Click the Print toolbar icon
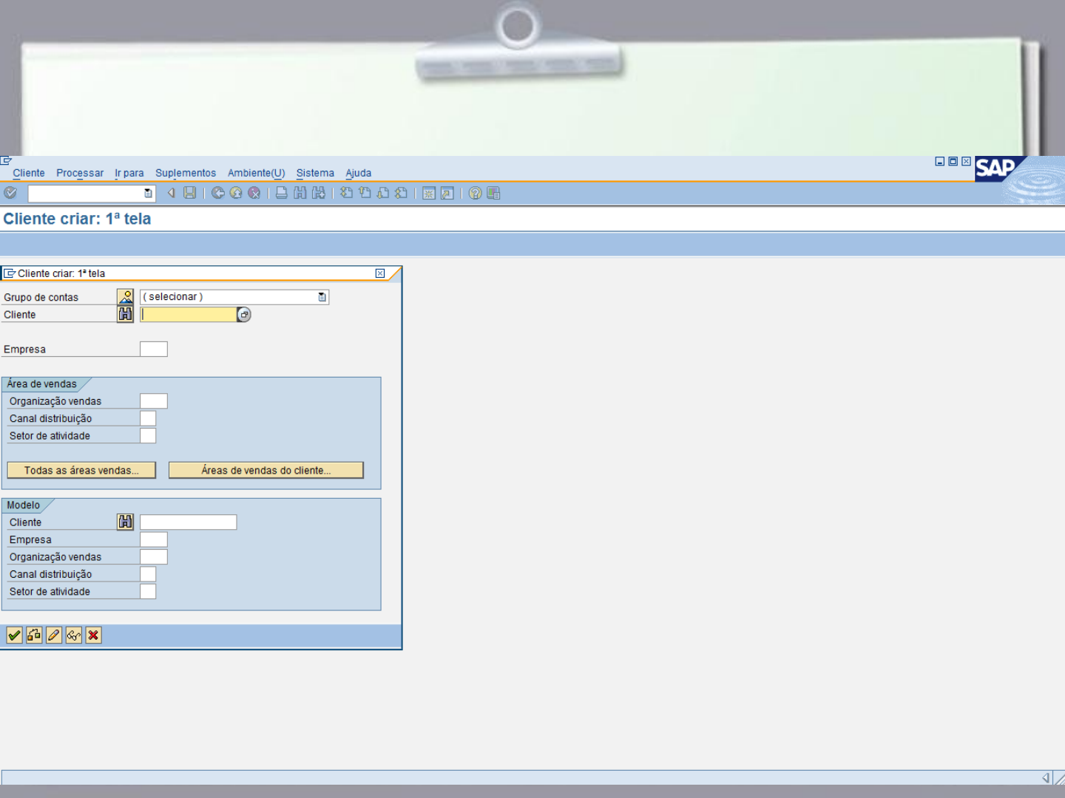Image resolution: width=1065 pixels, height=798 pixels. coord(282,194)
